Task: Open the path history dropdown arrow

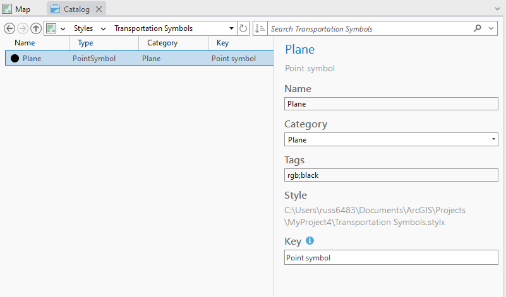Action: point(231,29)
